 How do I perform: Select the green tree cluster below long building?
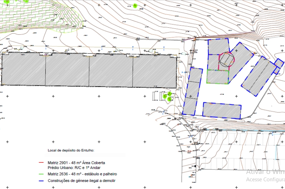pyautogui.click(x=168, y=97)
